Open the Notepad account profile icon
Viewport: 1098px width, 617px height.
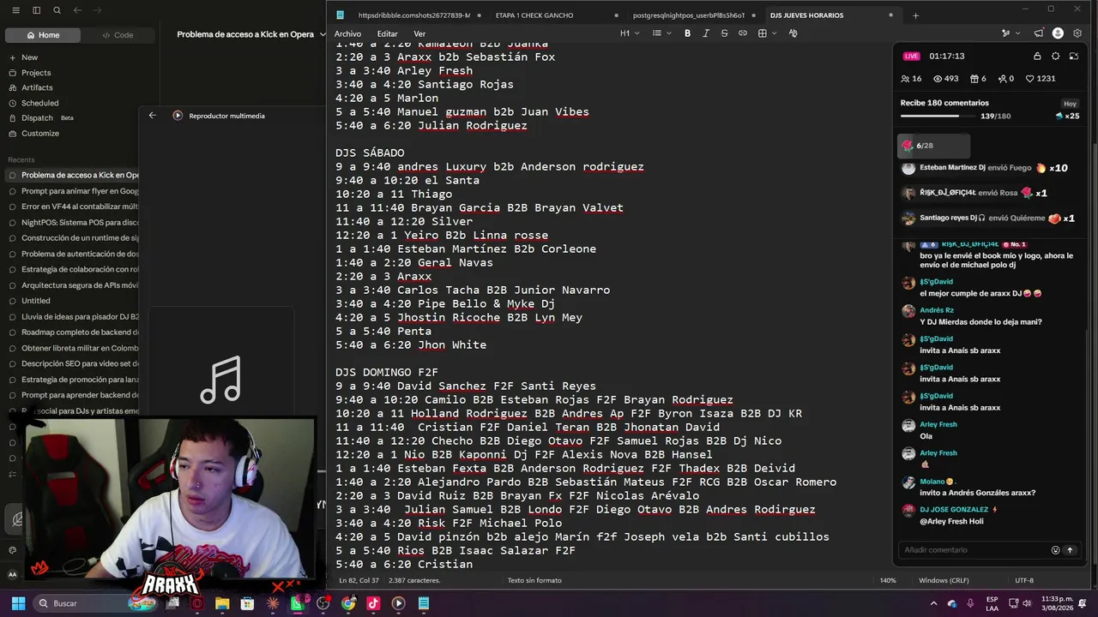[1058, 33]
